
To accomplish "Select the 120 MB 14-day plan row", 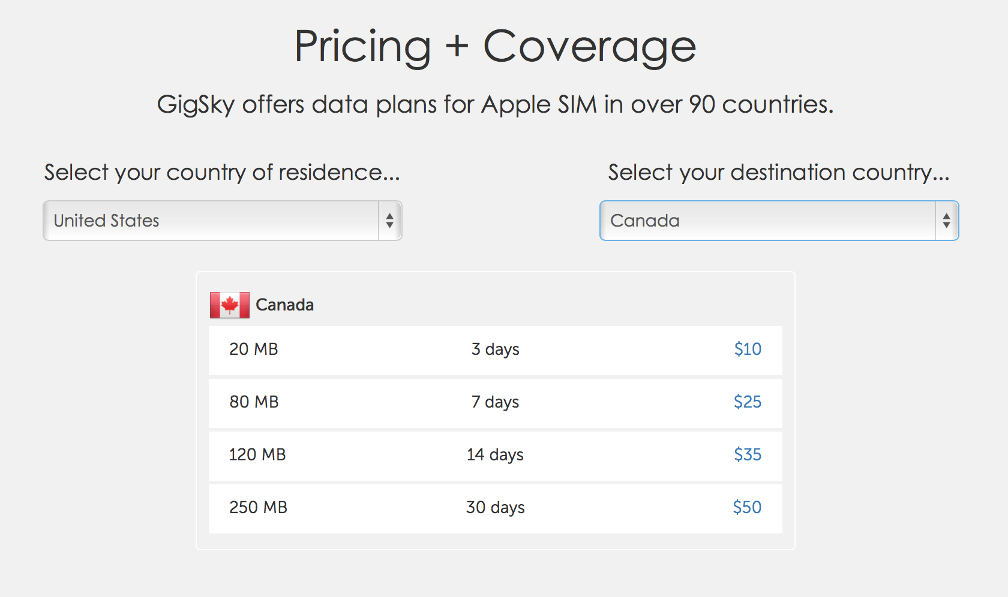I will [x=495, y=456].
